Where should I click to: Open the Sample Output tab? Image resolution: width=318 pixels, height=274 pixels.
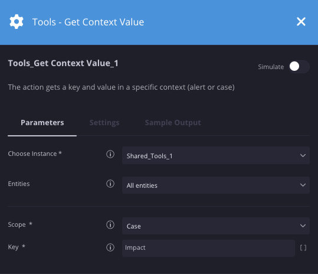(x=173, y=123)
